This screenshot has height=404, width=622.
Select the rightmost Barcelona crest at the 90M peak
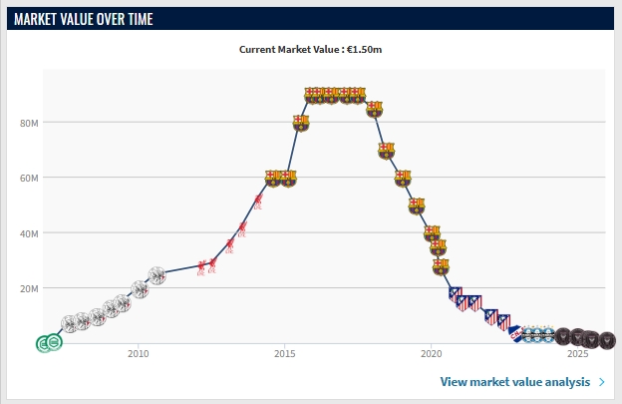[x=359, y=95]
